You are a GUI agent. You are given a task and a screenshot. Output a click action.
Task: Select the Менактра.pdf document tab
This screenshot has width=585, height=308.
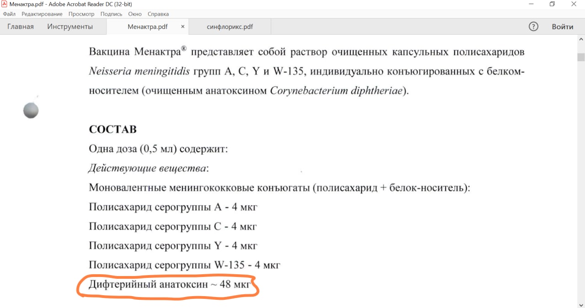coord(148,27)
